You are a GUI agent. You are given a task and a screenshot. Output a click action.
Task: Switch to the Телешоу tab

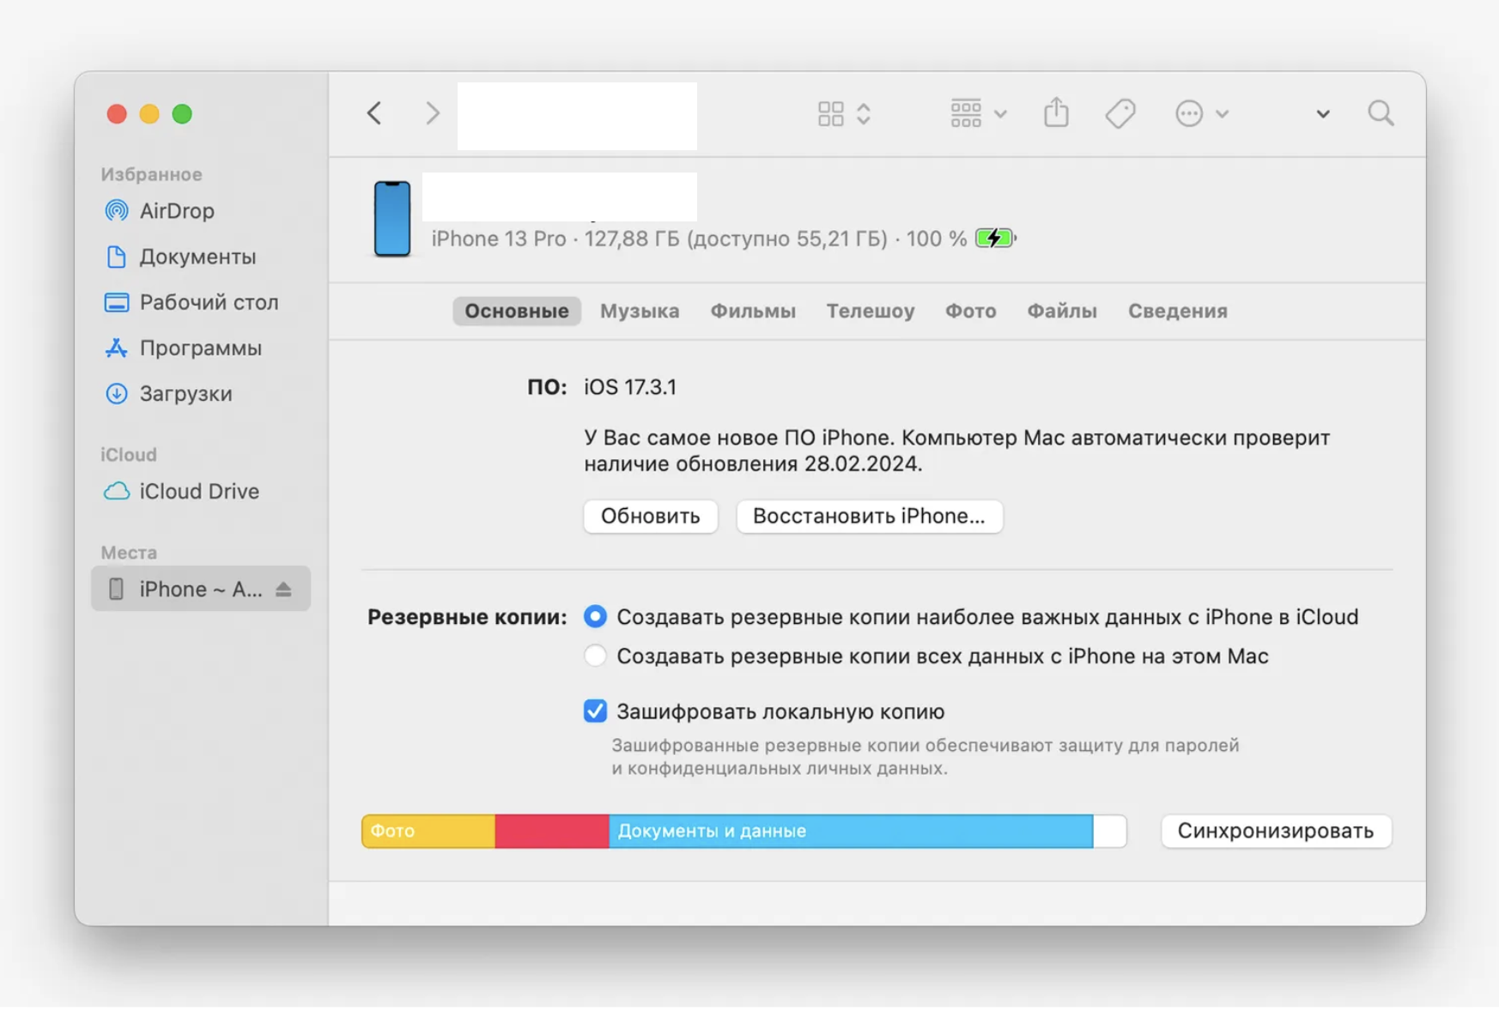pos(871,311)
